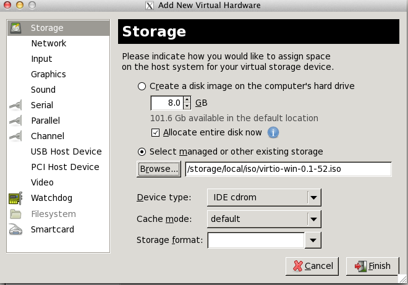Open the blue info icon for allocation
Image resolution: width=408 pixels, height=285 pixels.
(x=273, y=132)
